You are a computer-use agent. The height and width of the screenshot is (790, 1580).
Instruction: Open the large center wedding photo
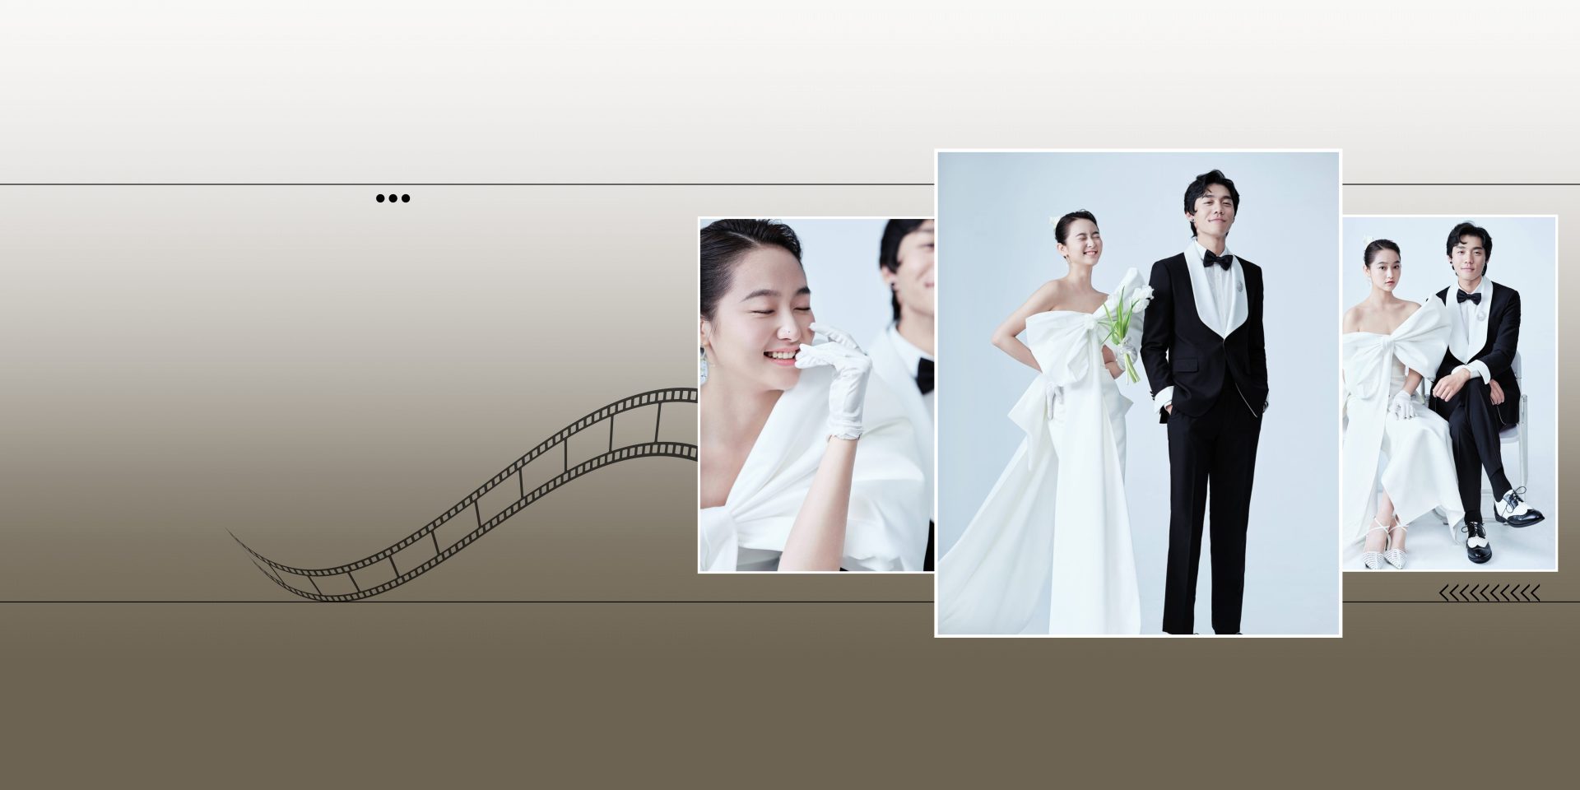[x=1136, y=395]
